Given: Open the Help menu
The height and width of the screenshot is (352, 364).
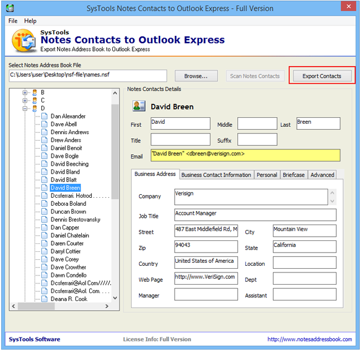Looking at the screenshot, I should click(30, 21).
